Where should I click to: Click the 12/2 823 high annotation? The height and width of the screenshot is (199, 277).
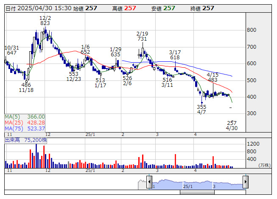[x=45, y=21]
